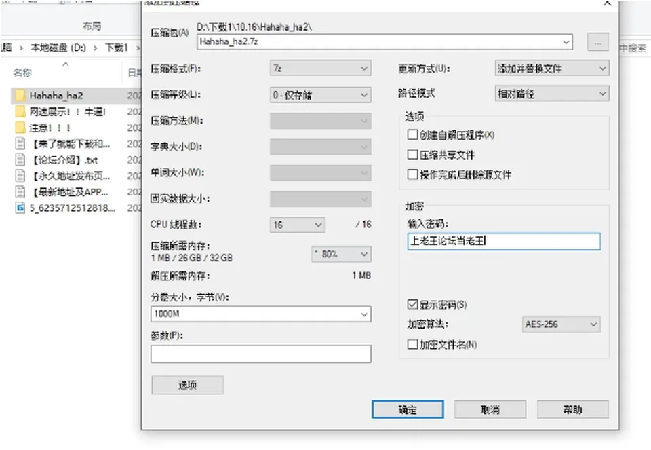
Task: Uncheck the 显示密码 checkbox
Action: pyautogui.click(x=412, y=305)
